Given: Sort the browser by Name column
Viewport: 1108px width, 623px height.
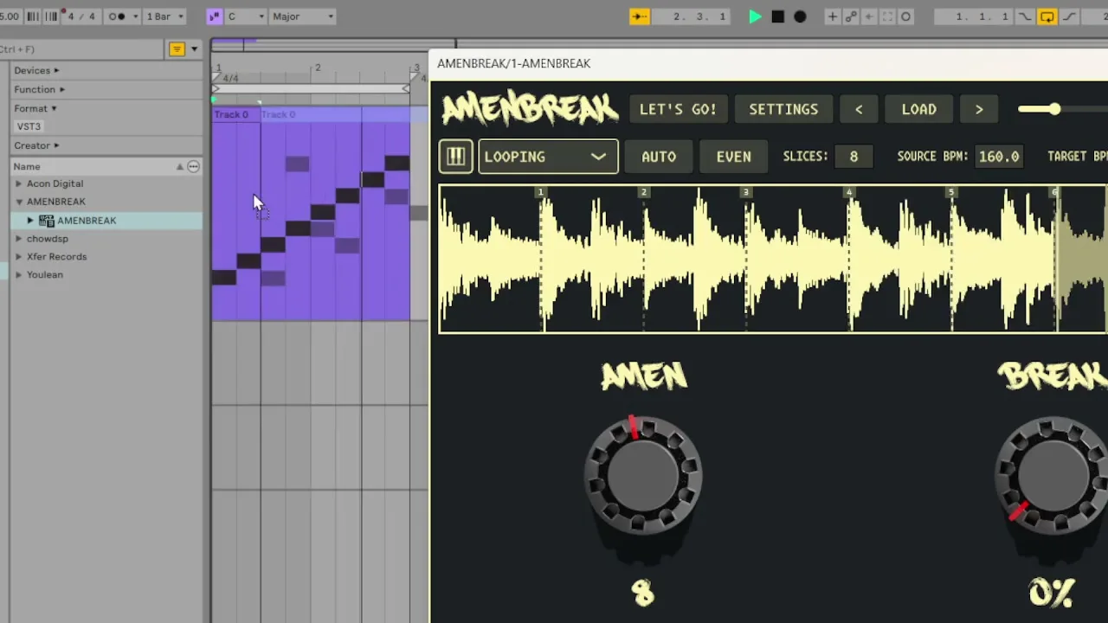Looking at the screenshot, I should tap(95, 166).
